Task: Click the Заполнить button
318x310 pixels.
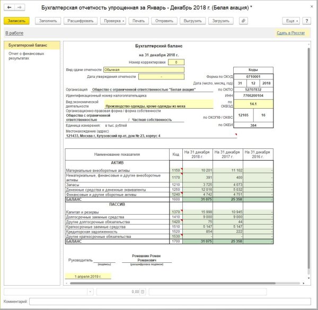Action: (x=47, y=21)
